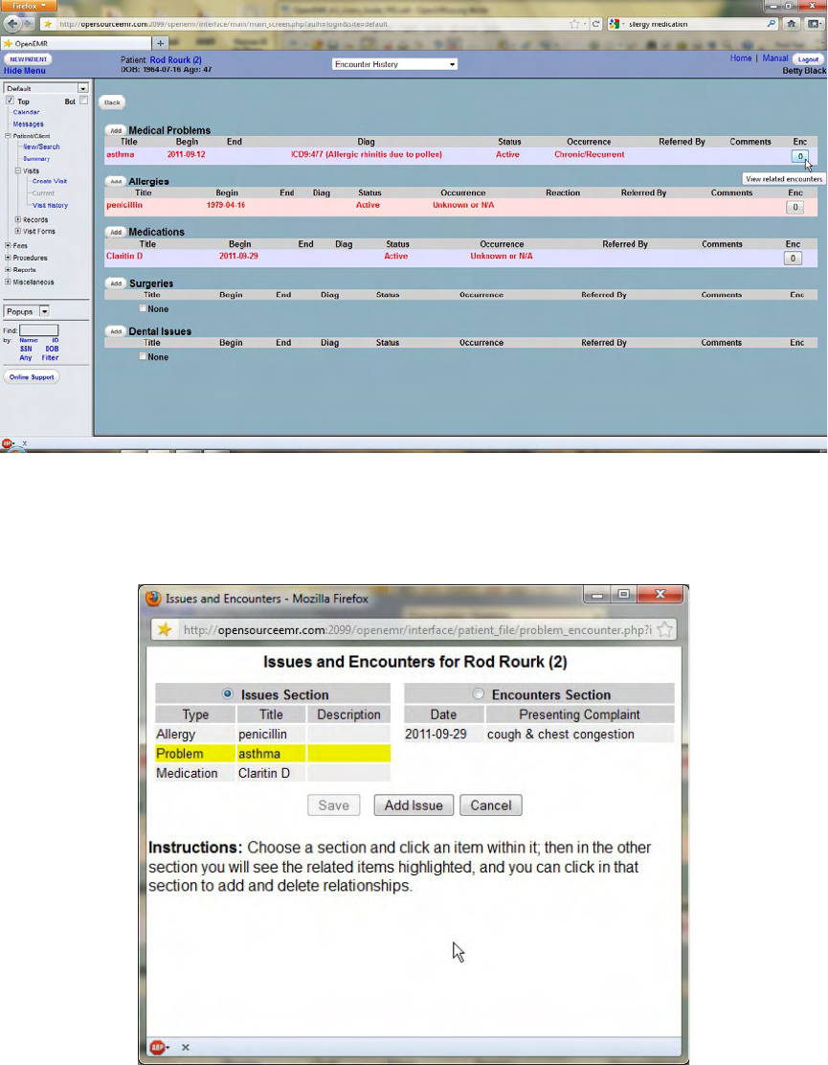This screenshot has width=828, height=1065.
Task: Open the Firefox menu button
Action: click(29, 6)
